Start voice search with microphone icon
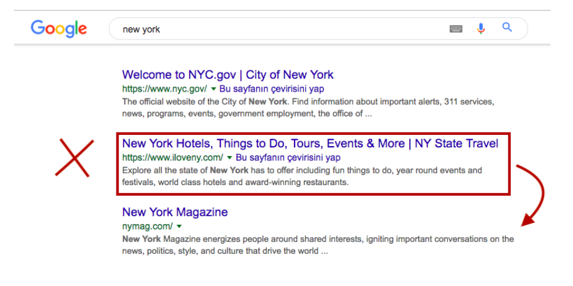The image size is (573, 286). tap(481, 28)
